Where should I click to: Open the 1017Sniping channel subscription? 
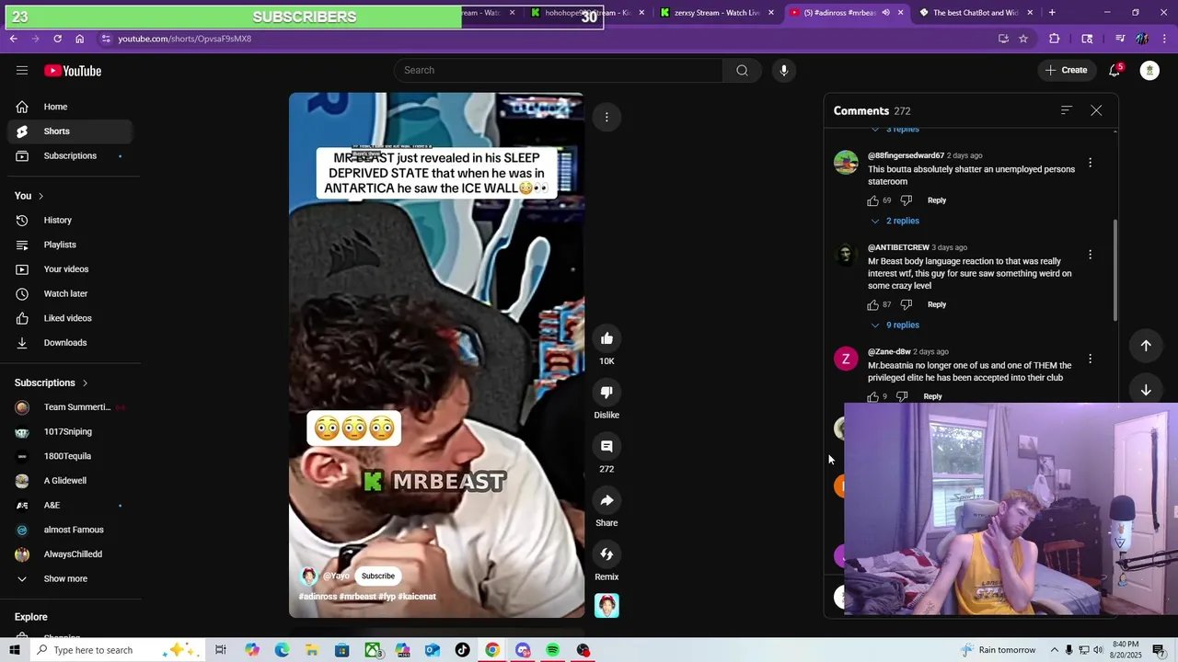coord(69,431)
